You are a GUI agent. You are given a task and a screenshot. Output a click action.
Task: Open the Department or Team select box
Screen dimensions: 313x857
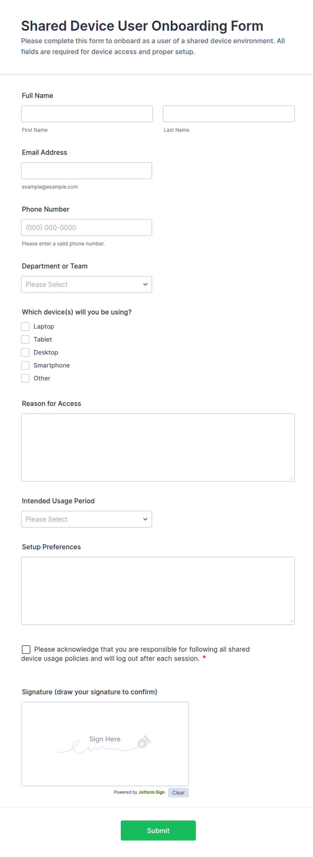pyautogui.click(x=86, y=284)
